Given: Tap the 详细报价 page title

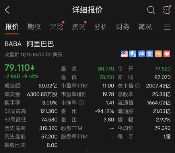Looking at the screenshot, I should tap(87, 10).
